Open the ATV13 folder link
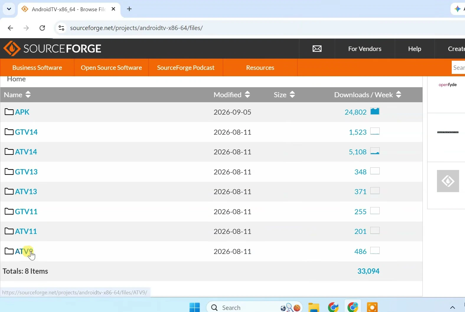 (x=26, y=192)
